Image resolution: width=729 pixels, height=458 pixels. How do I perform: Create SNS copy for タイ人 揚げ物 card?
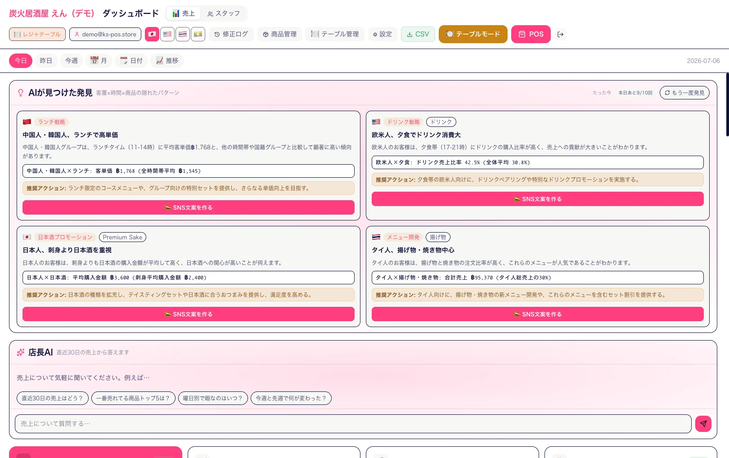pyautogui.click(x=538, y=314)
